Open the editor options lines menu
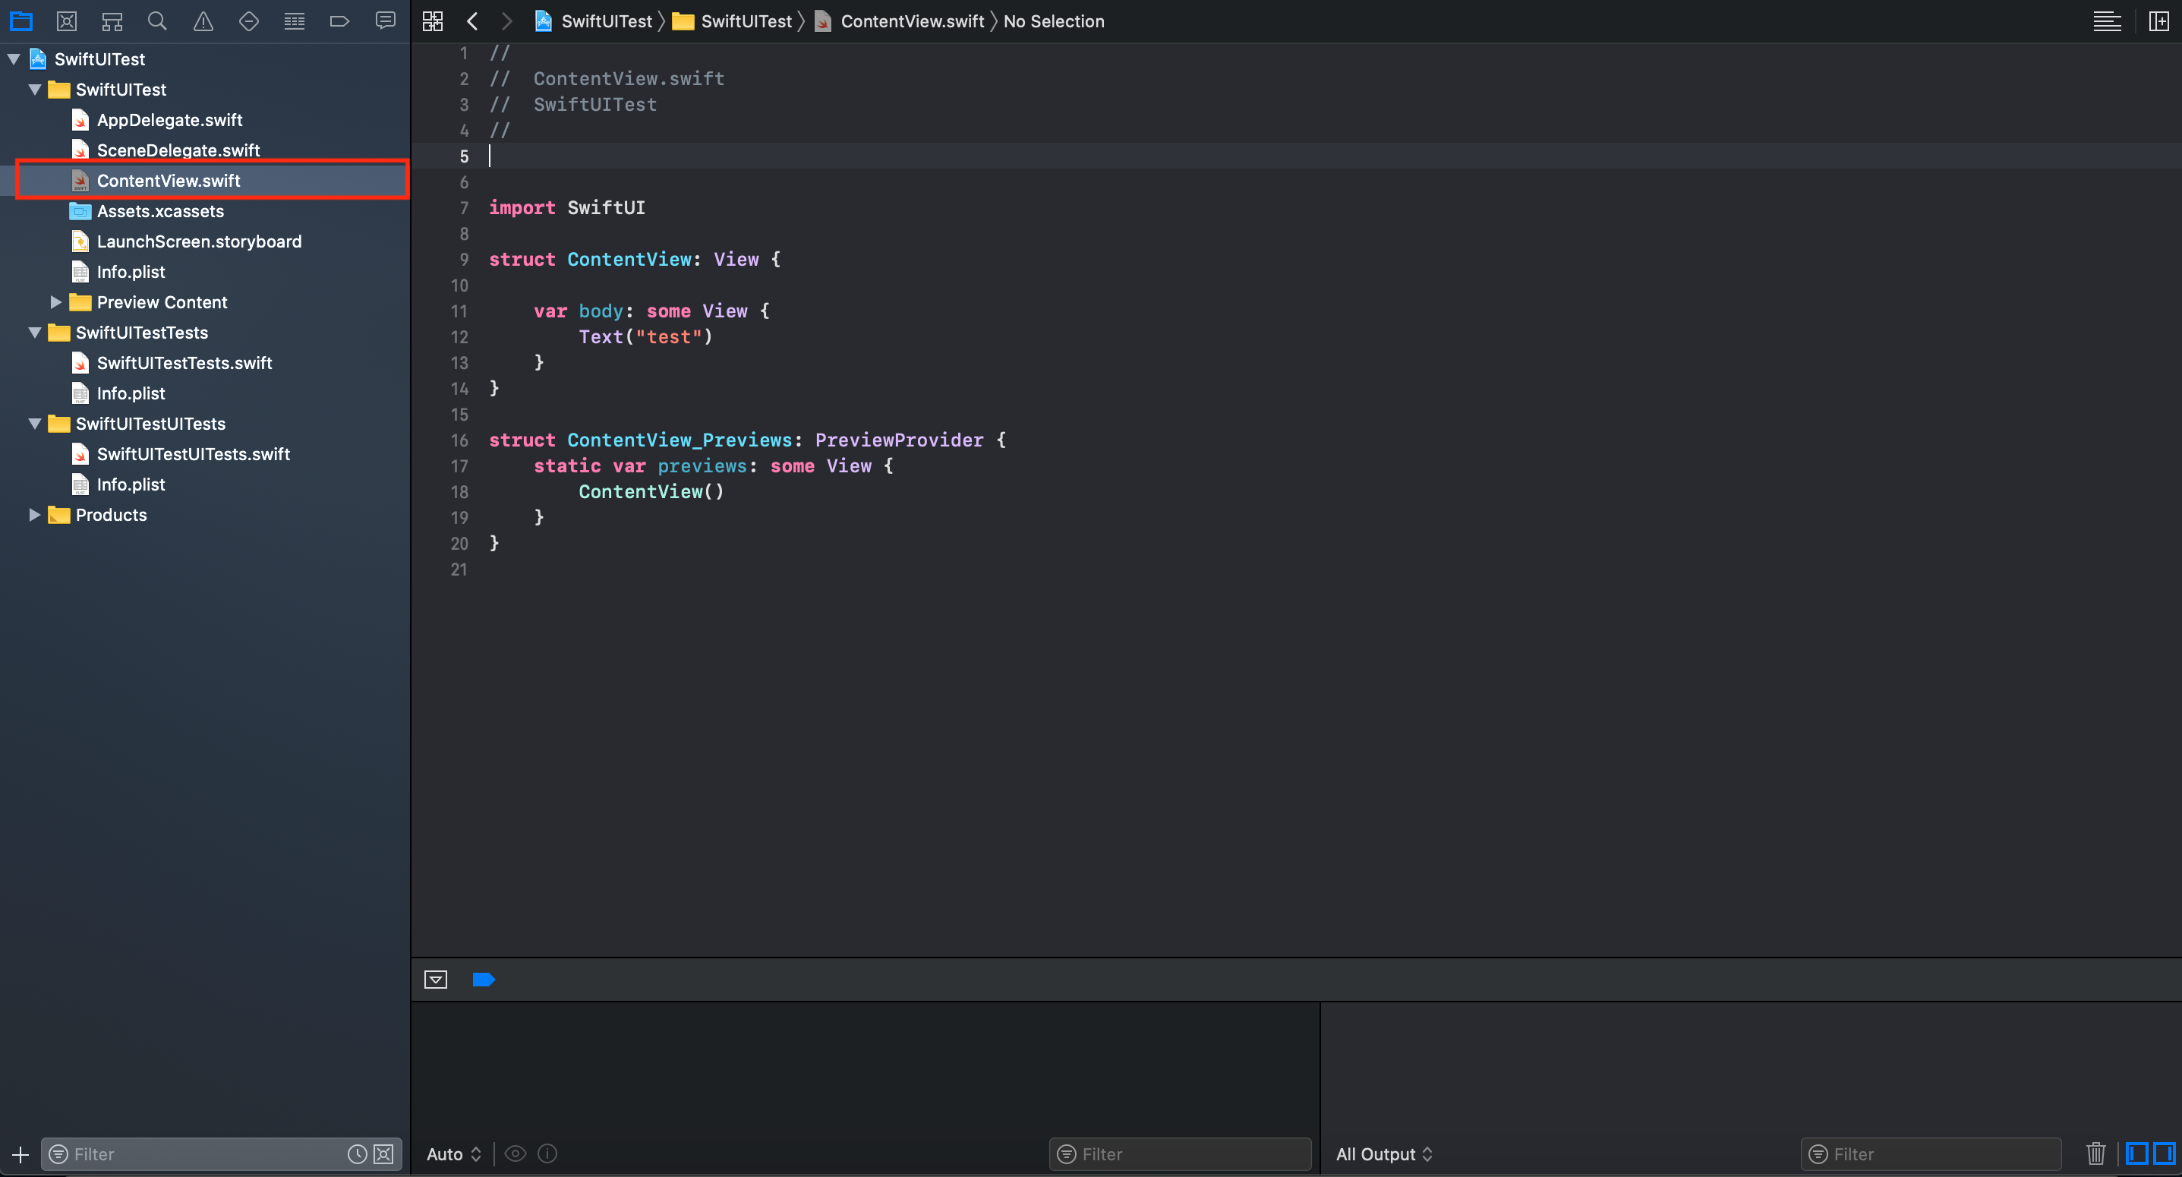 pos(2107,21)
